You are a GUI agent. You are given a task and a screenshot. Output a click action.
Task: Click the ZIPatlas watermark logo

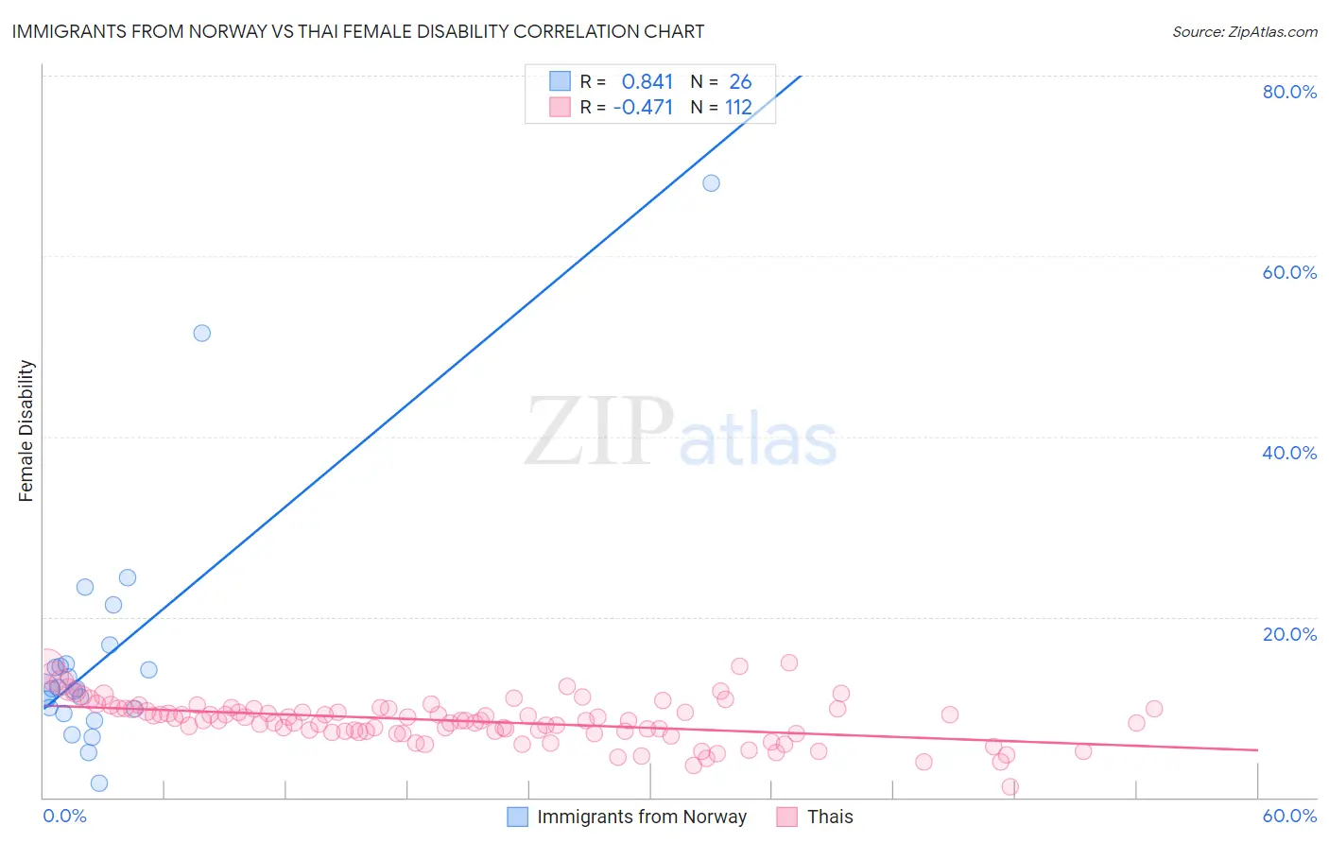click(681, 433)
